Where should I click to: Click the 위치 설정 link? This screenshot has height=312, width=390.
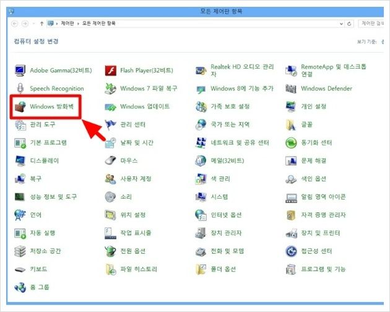pyautogui.click(x=133, y=215)
